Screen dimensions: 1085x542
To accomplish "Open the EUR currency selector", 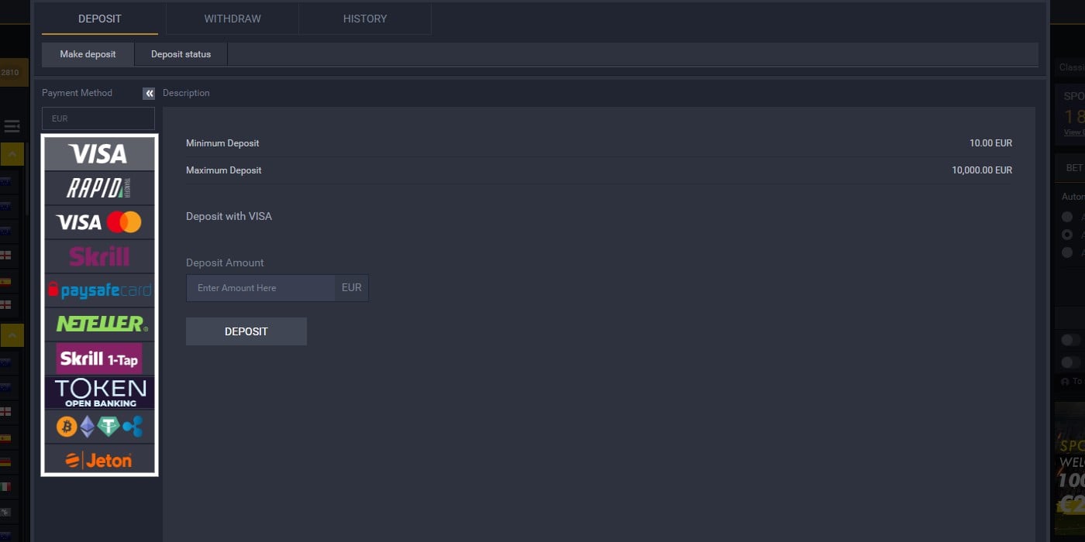I will [x=98, y=118].
